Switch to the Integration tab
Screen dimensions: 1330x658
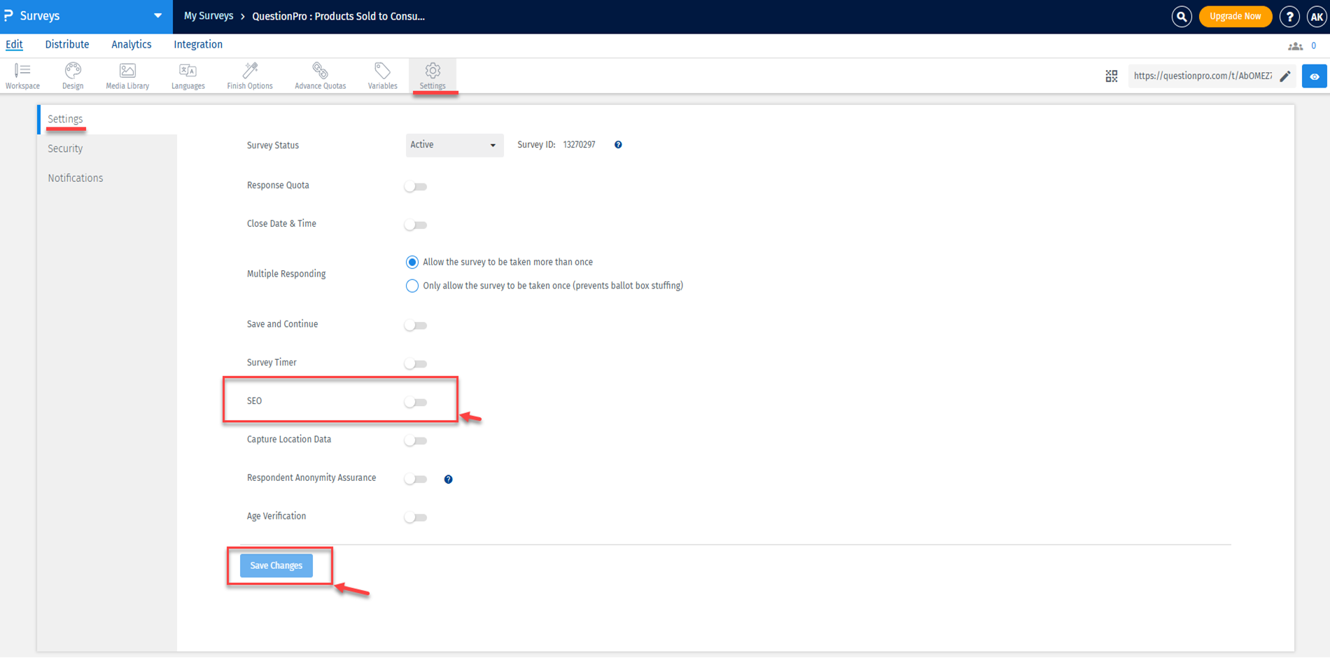tap(198, 45)
